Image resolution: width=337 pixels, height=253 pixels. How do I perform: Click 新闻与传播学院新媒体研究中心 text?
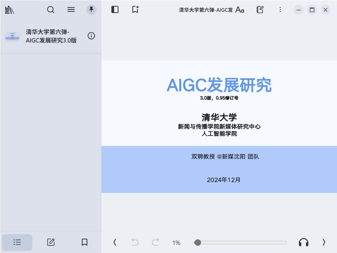pos(219,126)
